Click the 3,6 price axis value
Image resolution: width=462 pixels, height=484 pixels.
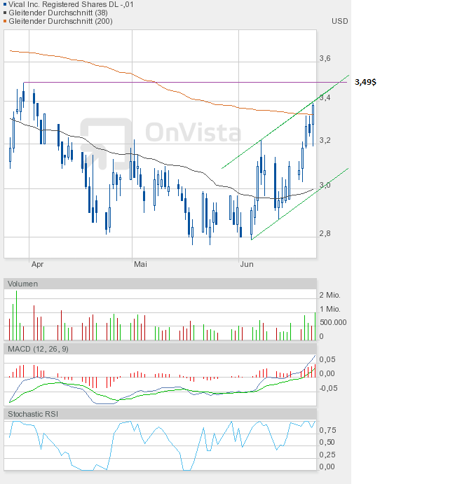point(325,58)
